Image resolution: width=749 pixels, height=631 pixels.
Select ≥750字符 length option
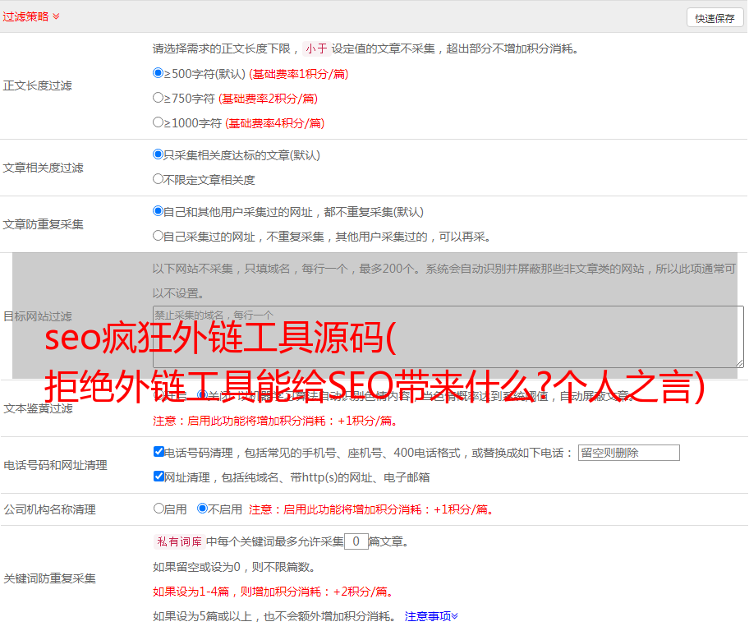pyautogui.click(x=158, y=98)
